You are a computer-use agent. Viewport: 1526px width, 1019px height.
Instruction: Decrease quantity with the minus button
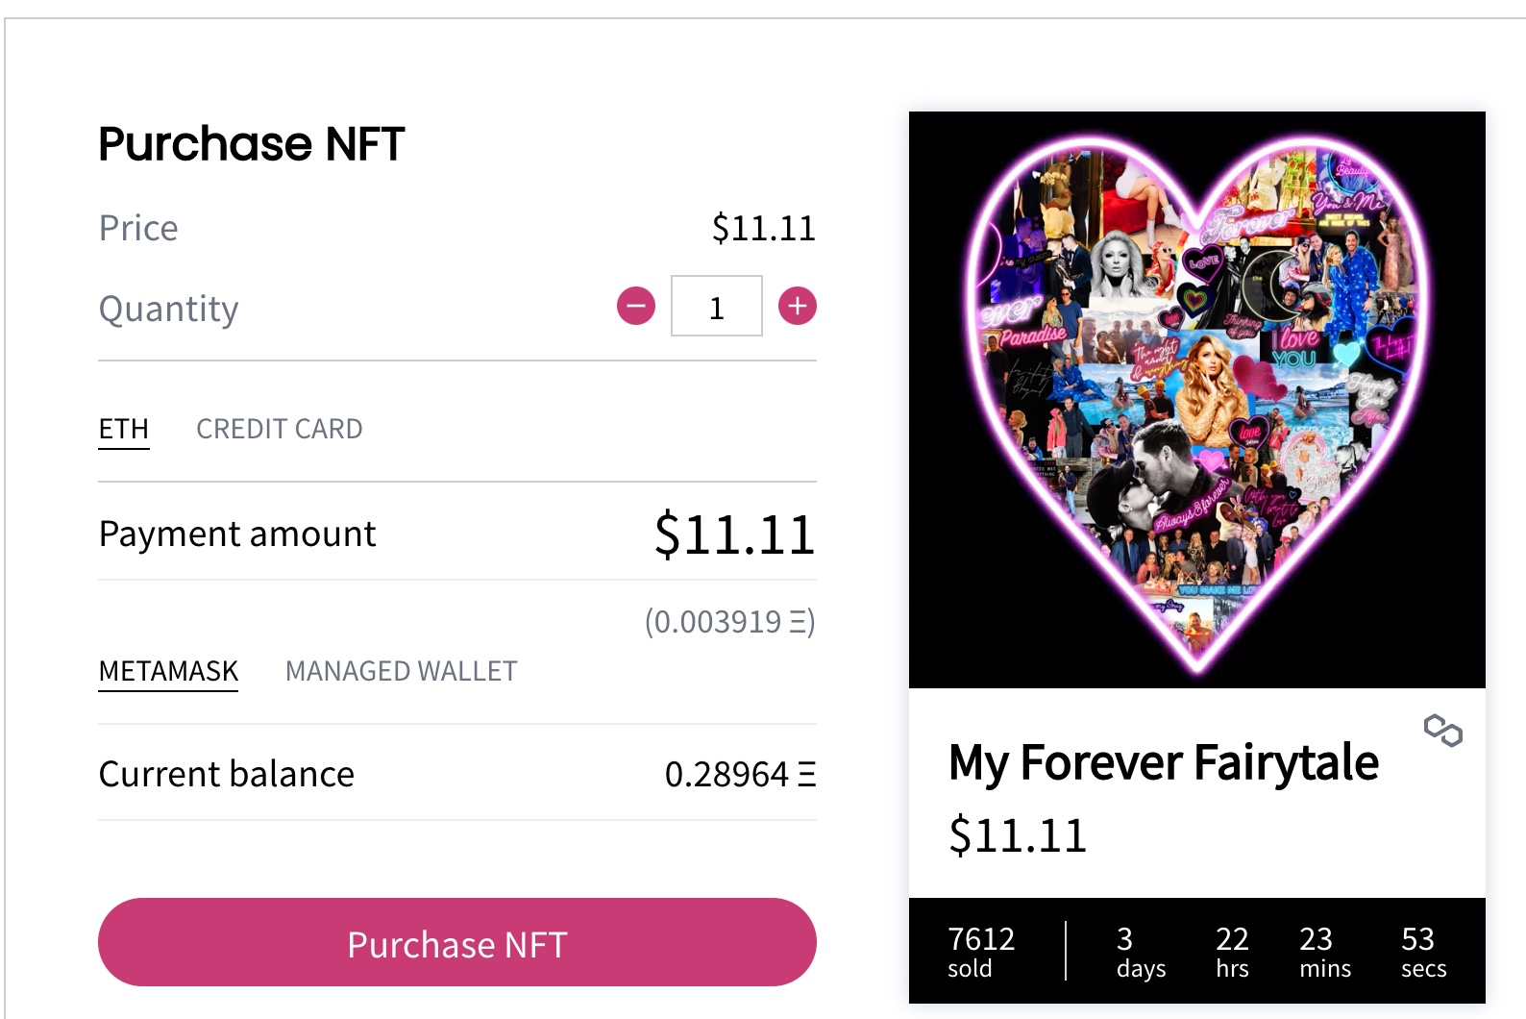pyautogui.click(x=636, y=307)
